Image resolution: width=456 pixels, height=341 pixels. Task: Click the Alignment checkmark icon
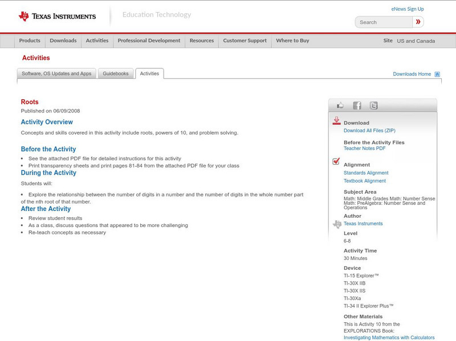(x=336, y=161)
